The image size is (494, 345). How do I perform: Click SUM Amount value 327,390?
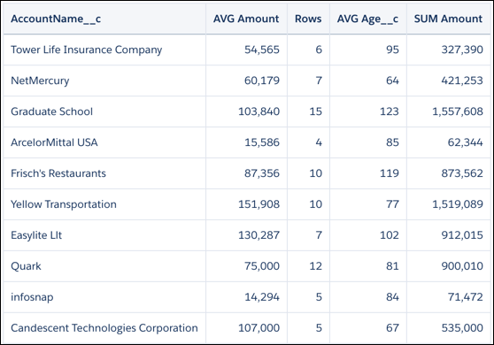coord(462,50)
